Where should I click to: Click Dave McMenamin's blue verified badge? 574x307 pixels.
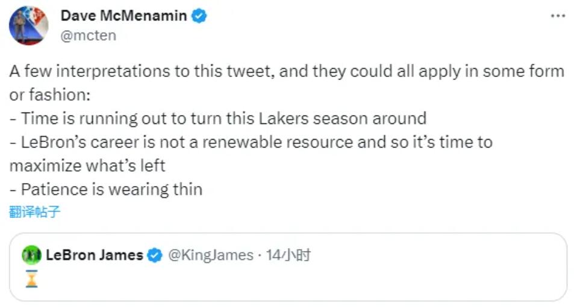point(199,16)
